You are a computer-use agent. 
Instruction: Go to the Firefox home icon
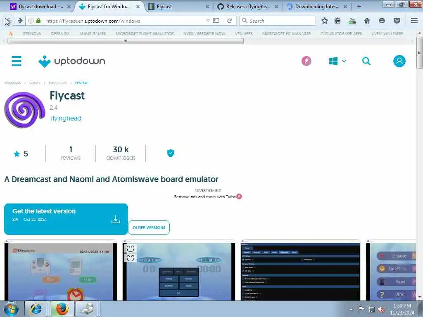pyautogui.click(x=367, y=21)
